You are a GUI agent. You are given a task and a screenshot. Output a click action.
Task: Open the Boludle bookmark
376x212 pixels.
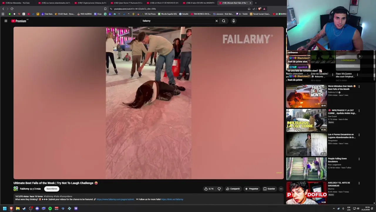click(x=184, y=14)
